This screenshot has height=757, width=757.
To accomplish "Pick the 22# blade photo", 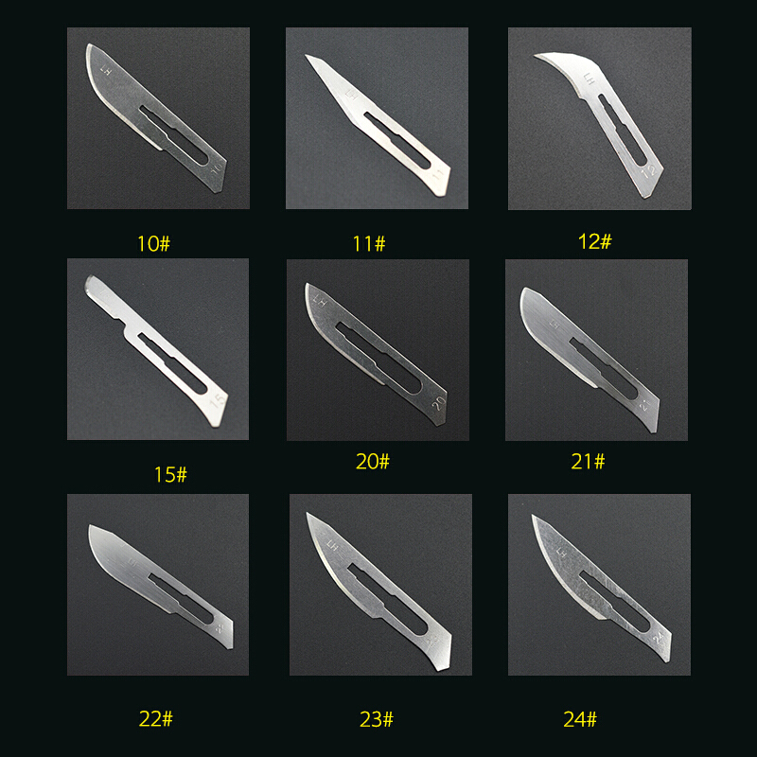I will click(158, 585).
